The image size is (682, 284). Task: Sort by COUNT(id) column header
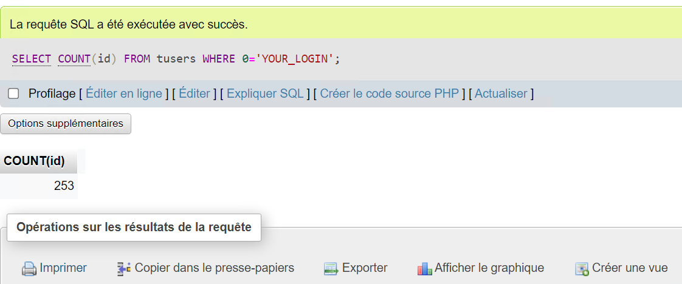(x=35, y=161)
